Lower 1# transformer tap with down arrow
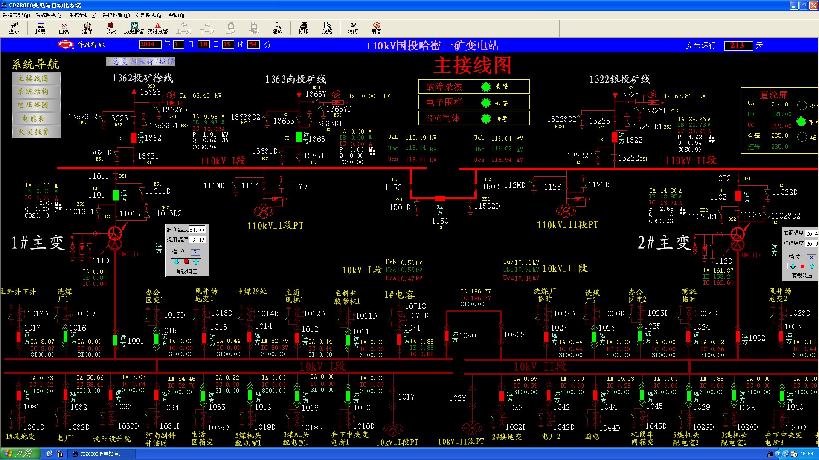The image size is (819, 460). 176,262
